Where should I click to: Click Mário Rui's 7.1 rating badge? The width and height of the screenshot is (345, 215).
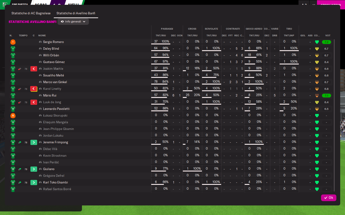coord(326,95)
